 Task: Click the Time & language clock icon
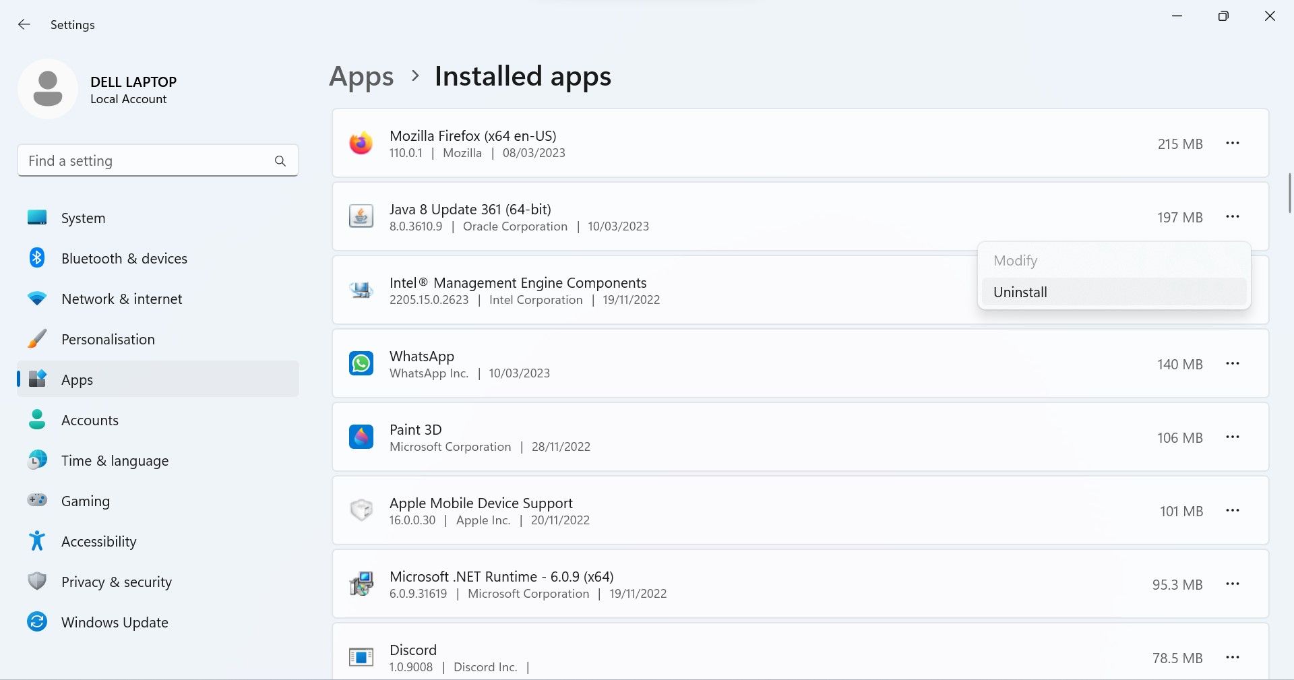pyautogui.click(x=37, y=460)
